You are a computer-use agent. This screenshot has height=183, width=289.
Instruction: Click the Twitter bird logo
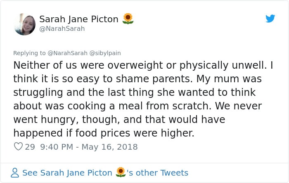pyautogui.click(x=270, y=19)
